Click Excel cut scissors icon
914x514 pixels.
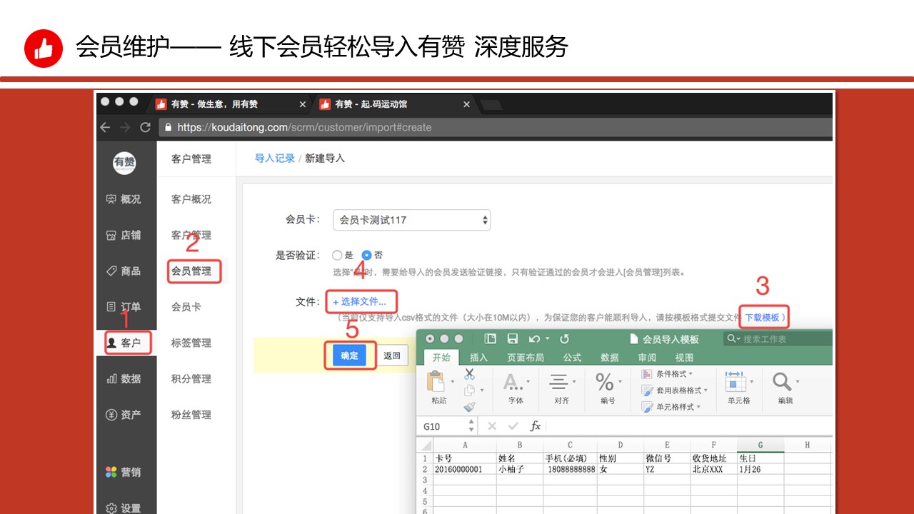coord(469,374)
